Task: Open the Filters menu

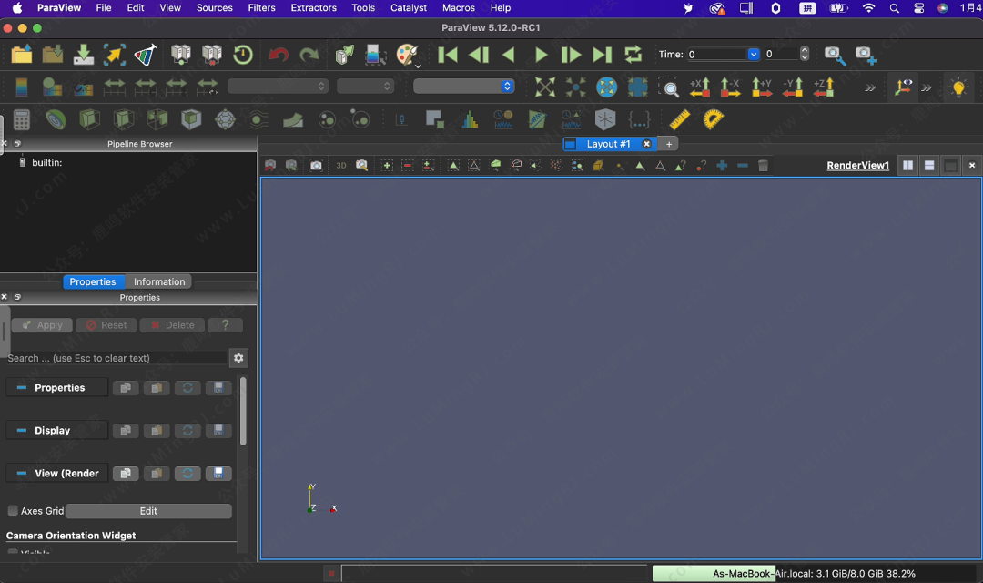Action: [x=261, y=7]
